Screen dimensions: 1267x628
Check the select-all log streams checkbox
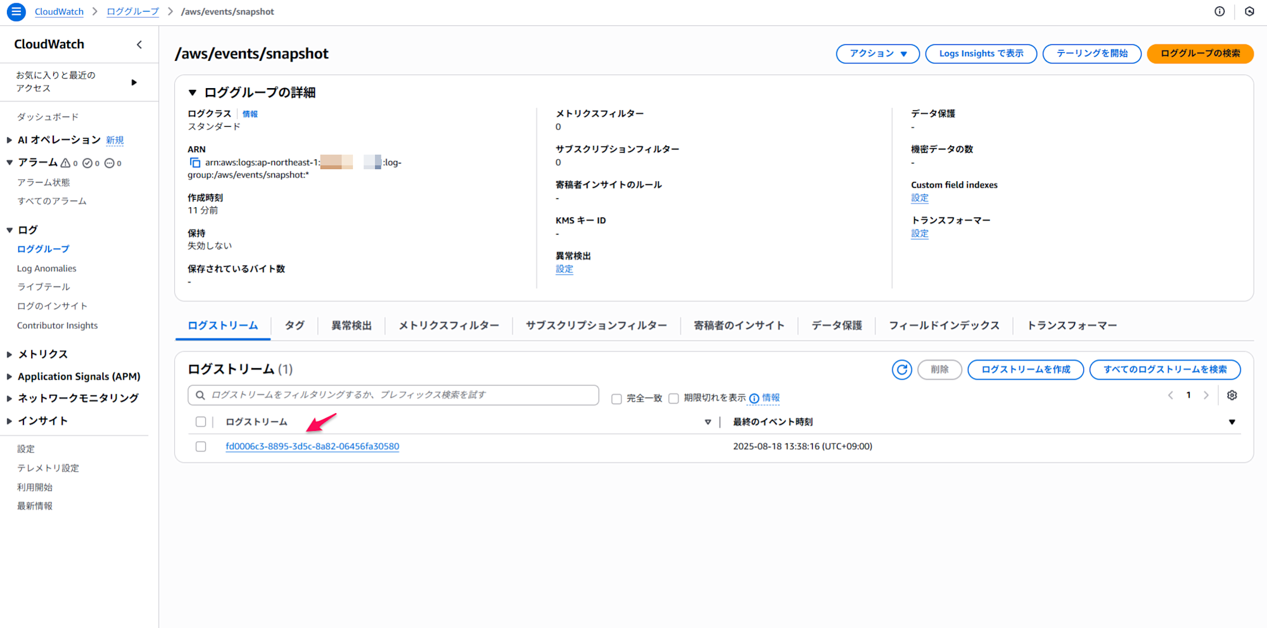point(201,422)
